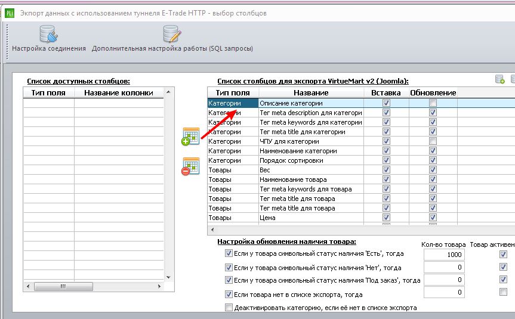Toggle Товар активен for 'Нет' status
This screenshot has width=515, height=319.
pyautogui.click(x=503, y=267)
